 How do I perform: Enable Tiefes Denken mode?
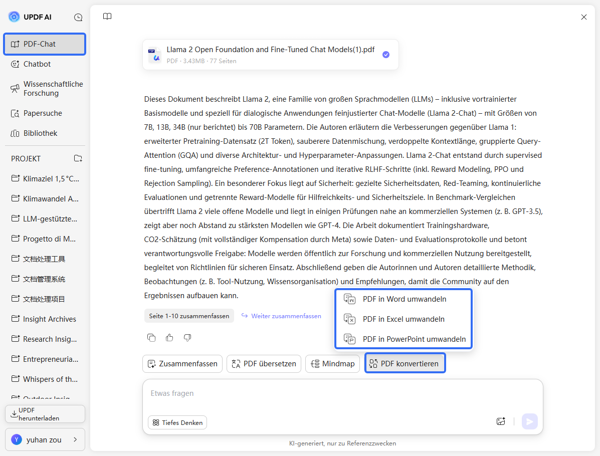point(177,422)
